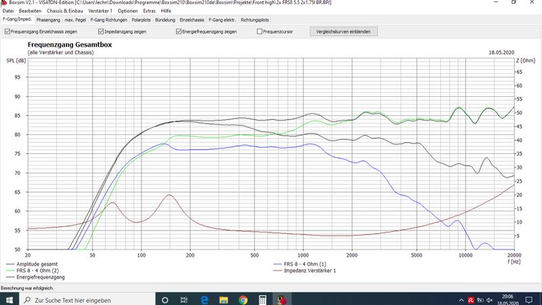
Task: Click Vergleichskurven einblenden button
Action: pos(343,31)
